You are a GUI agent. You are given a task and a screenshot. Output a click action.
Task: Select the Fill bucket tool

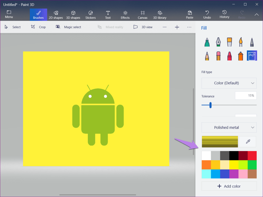coord(252,55)
